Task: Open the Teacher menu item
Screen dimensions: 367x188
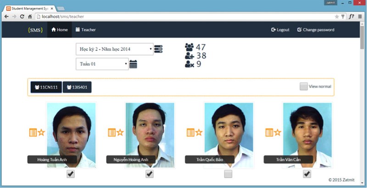Action: click(x=85, y=30)
